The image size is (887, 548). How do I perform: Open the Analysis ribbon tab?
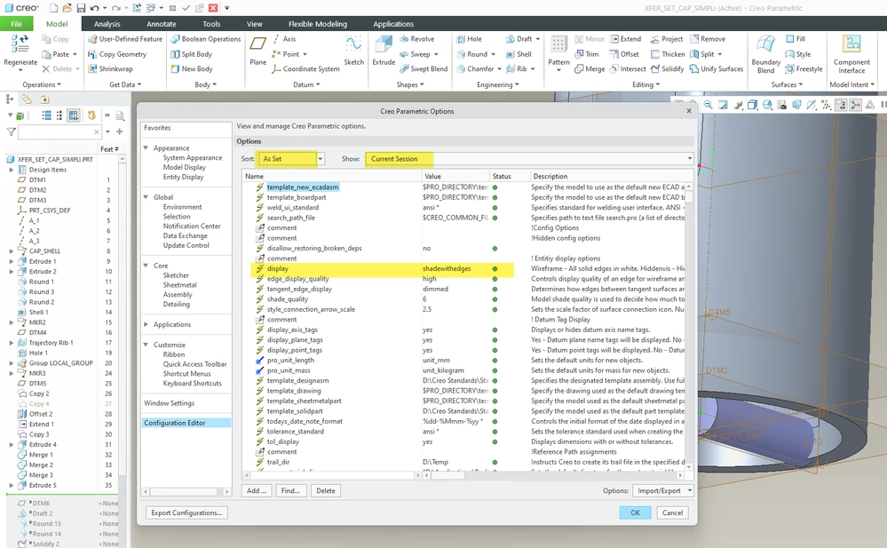point(107,24)
